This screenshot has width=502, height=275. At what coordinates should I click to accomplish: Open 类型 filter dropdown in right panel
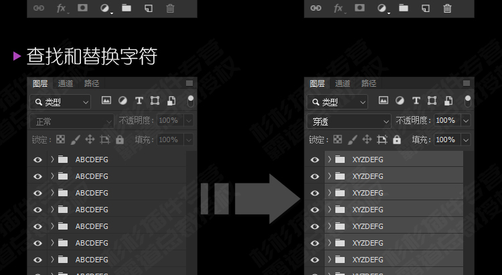tap(337, 102)
